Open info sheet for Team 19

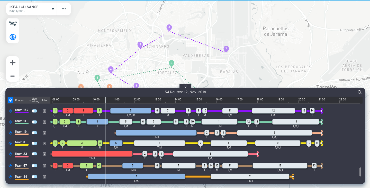(44, 133)
